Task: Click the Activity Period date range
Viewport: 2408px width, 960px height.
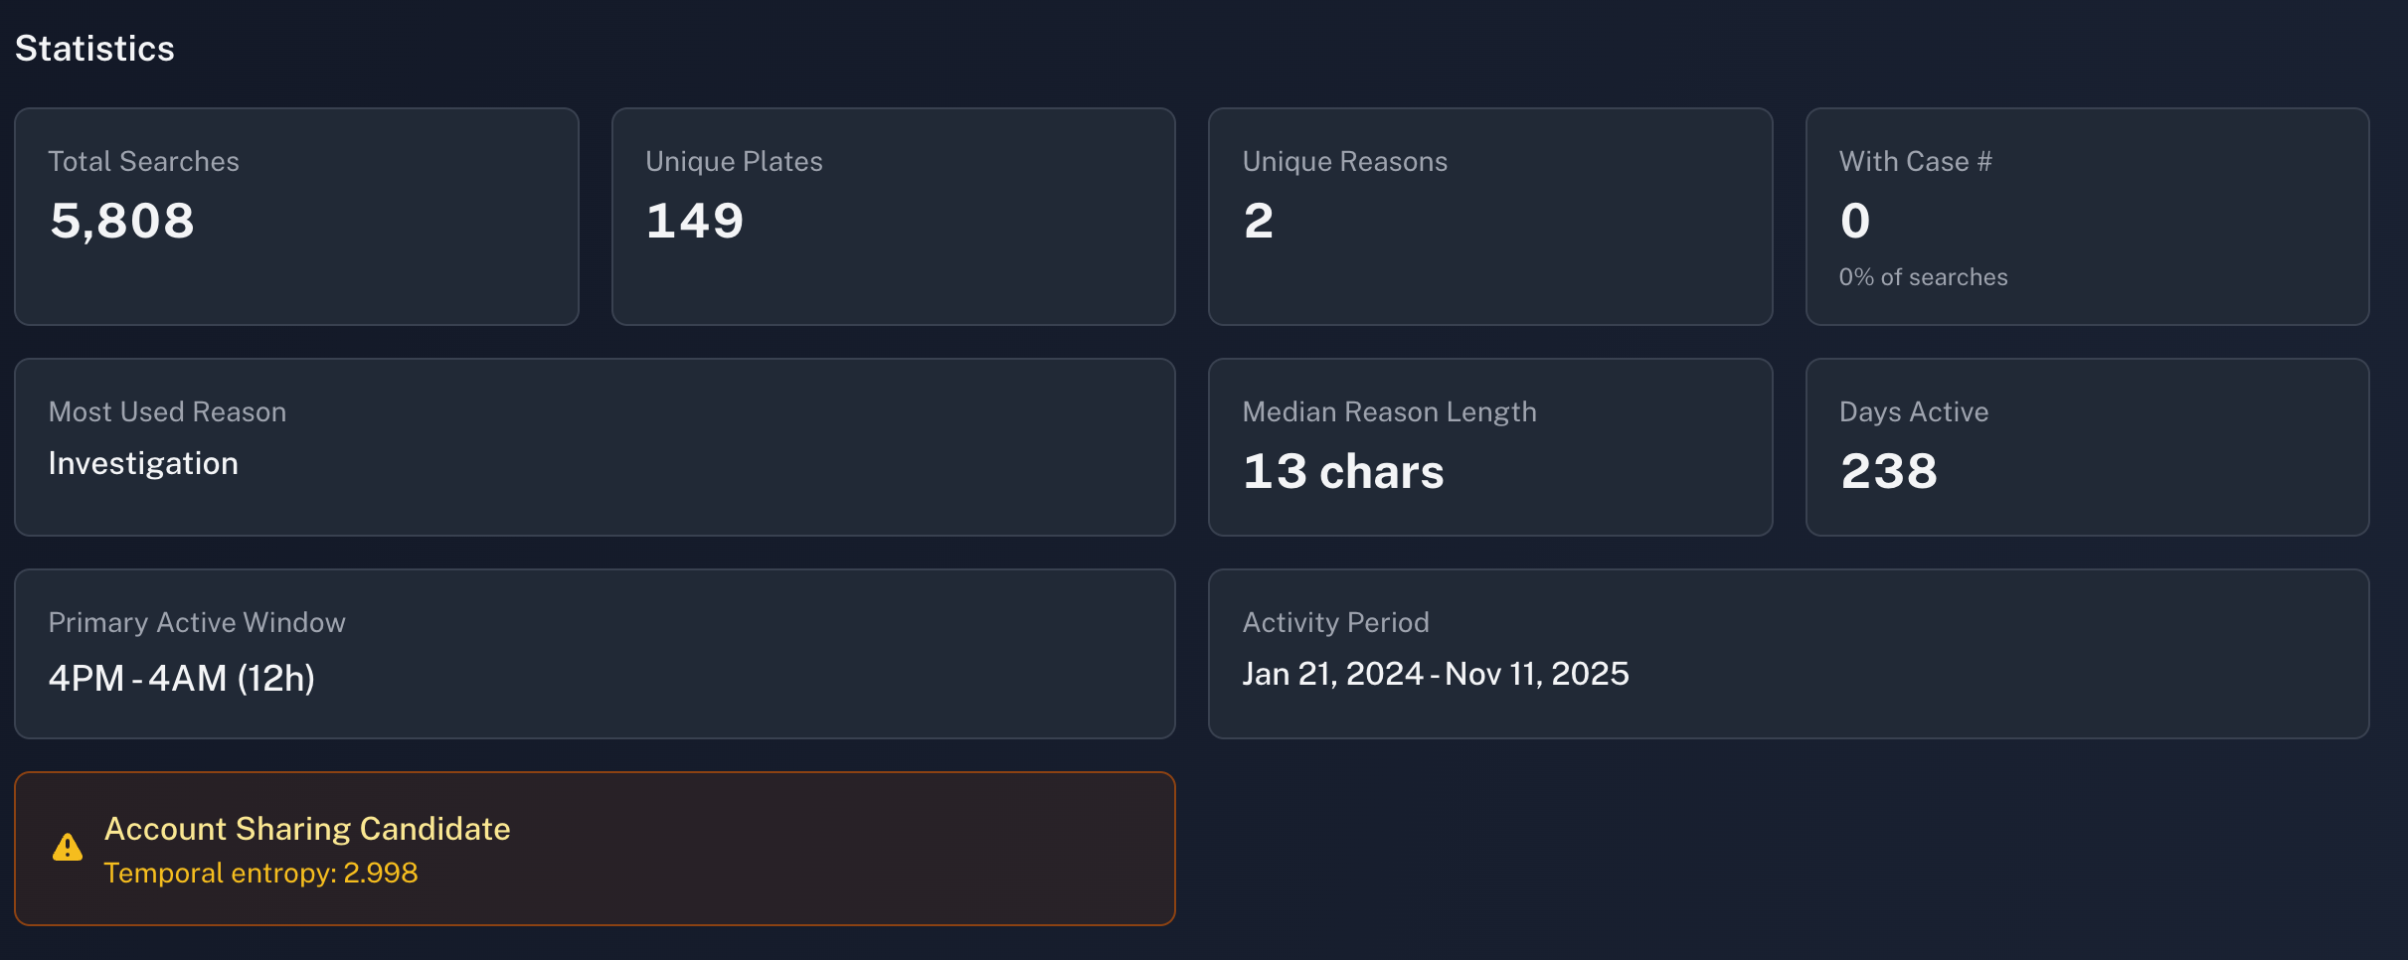Action: pyautogui.click(x=1435, y=674)
